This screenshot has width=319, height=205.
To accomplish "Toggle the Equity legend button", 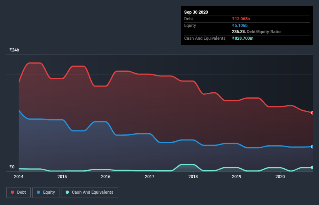I will tap(46, 193).
